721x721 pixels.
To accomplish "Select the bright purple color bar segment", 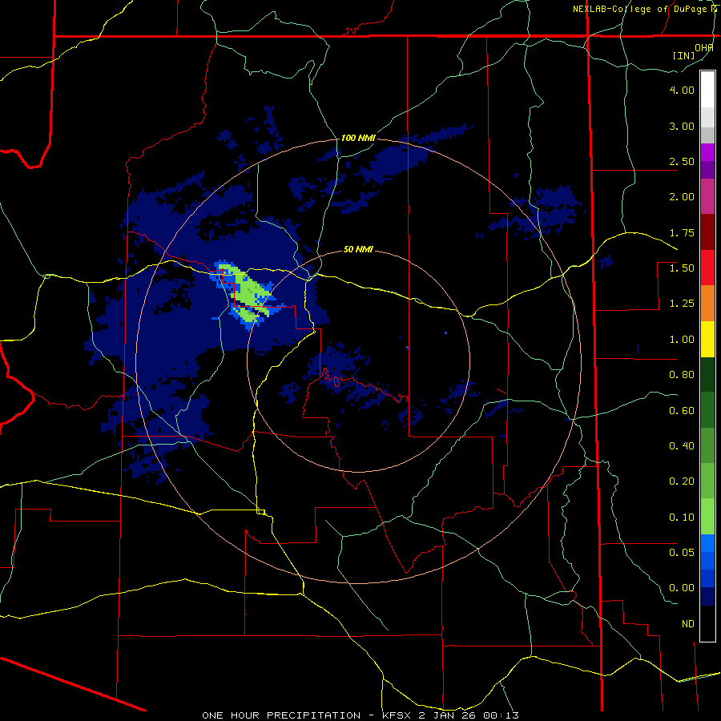I will [707, 152].
